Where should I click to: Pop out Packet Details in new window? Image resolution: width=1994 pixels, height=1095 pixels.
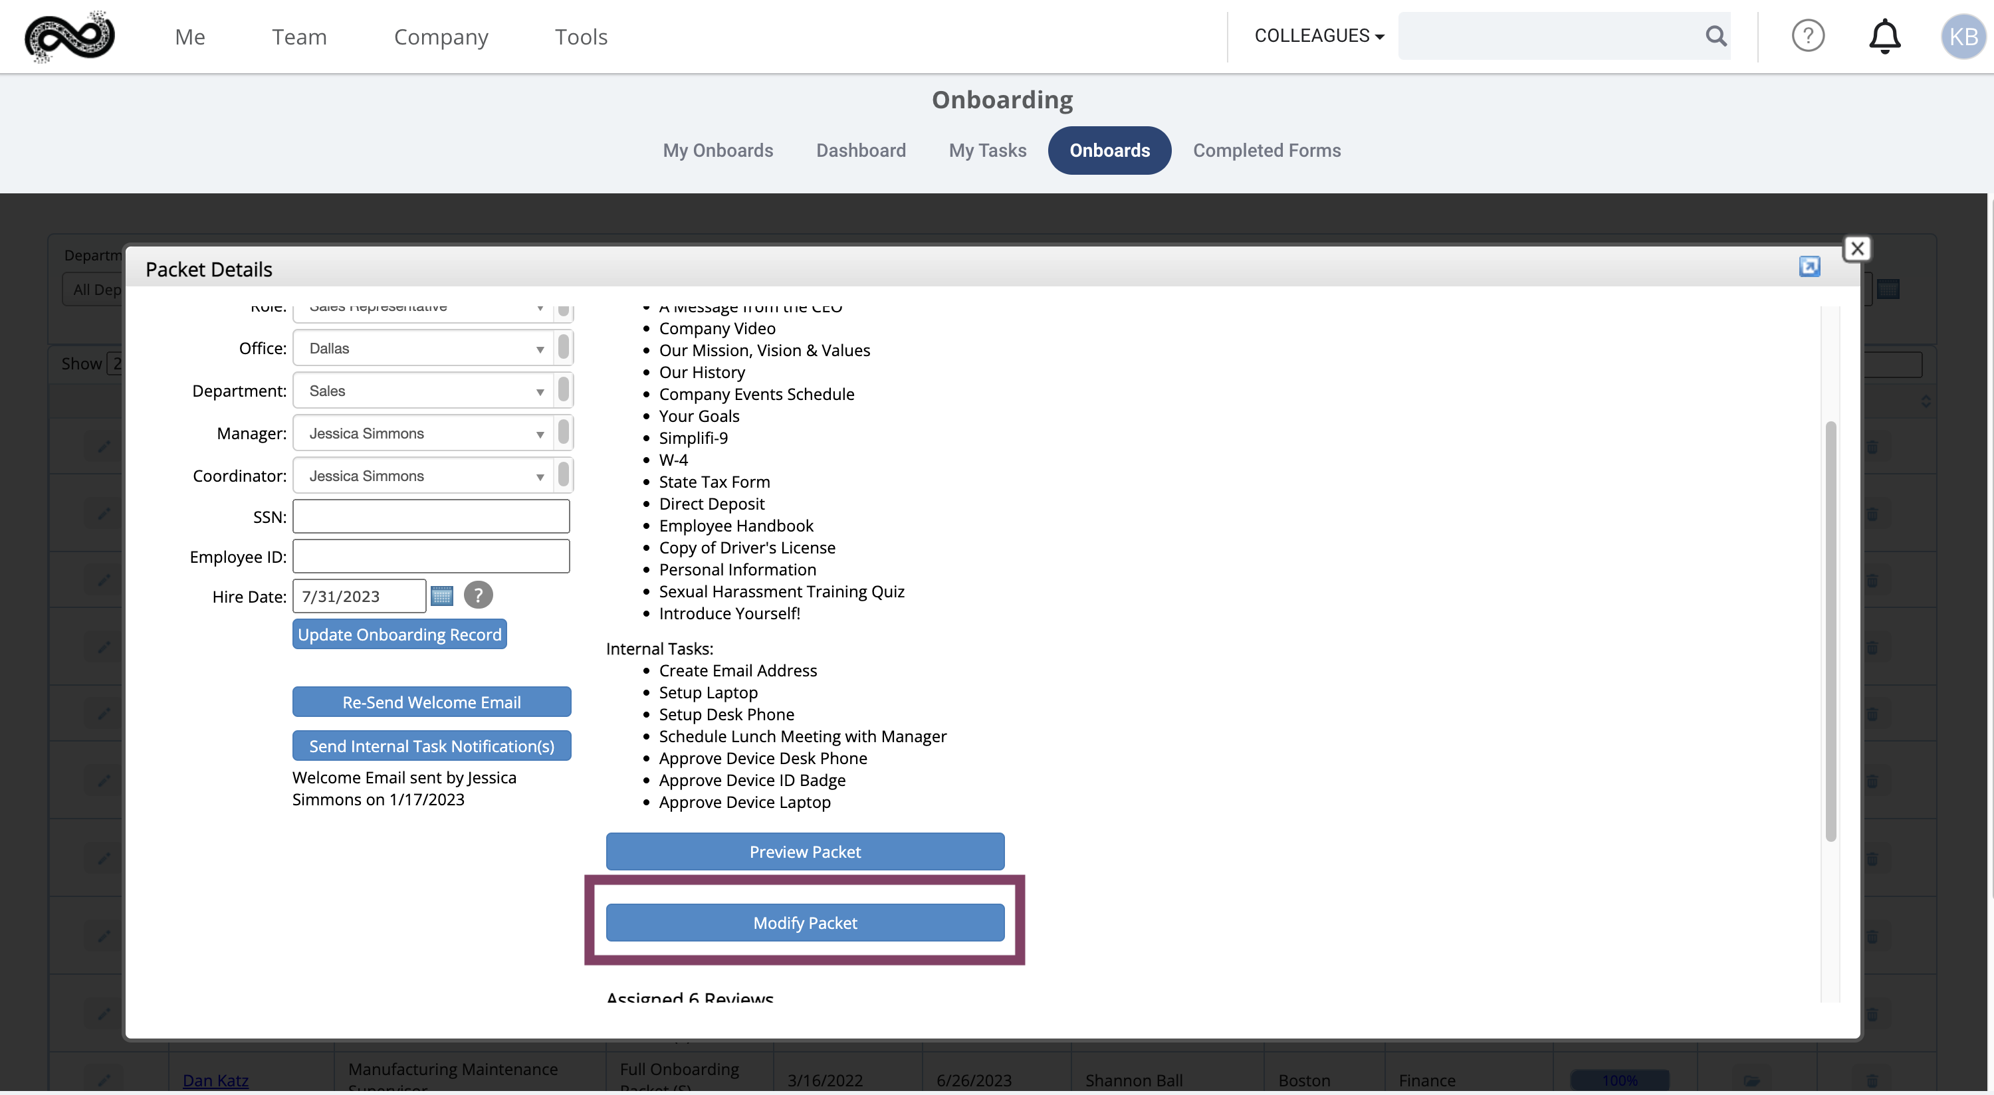coord(1809,267)
